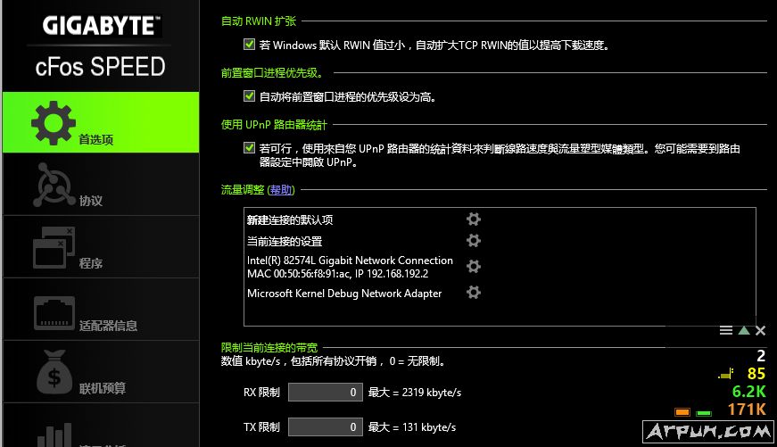This screenshot has width=777, height=447.
Task: Click the money bag budget icon
Action: click(x=54, y=372)
